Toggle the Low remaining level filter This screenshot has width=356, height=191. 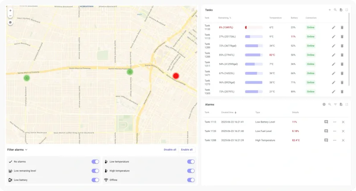pos(95,171)
